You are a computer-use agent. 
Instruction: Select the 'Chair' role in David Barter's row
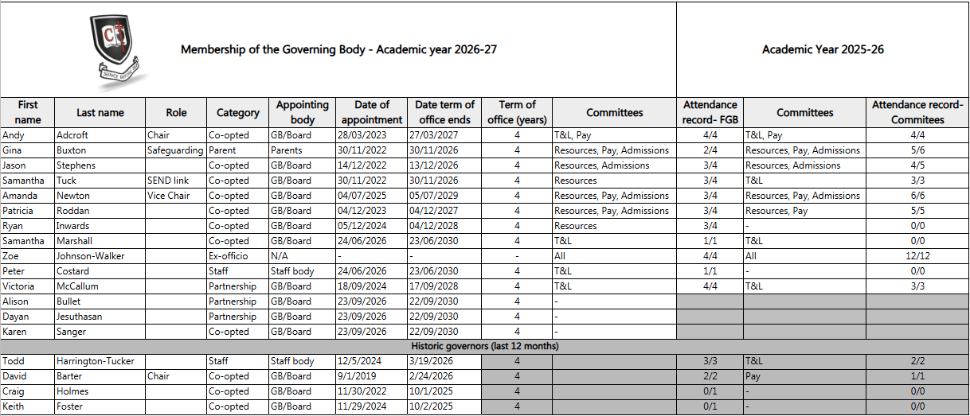tap(176, 376)
